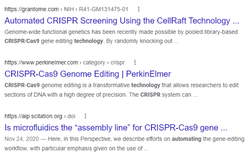251x159 pixels.
Task: Click the snippet about transformative technology editing DNA
Action: (121, 90)
